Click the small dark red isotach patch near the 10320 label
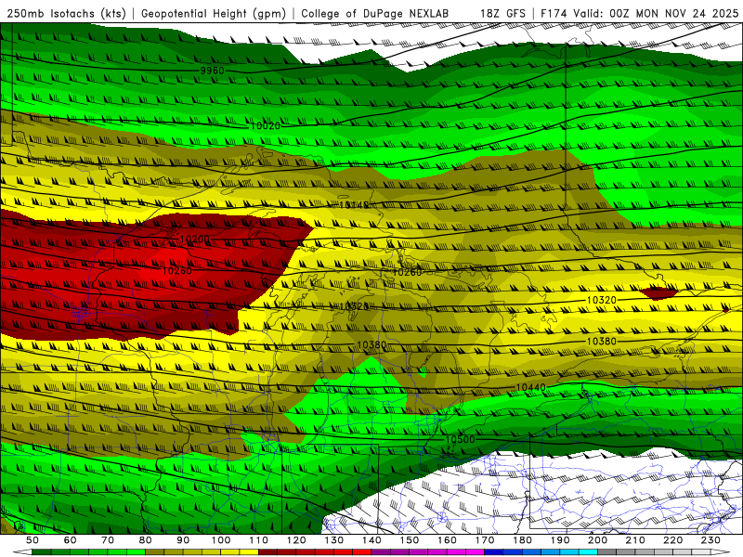The height and width of the screenshot is (557, 743). click(658, 292)
